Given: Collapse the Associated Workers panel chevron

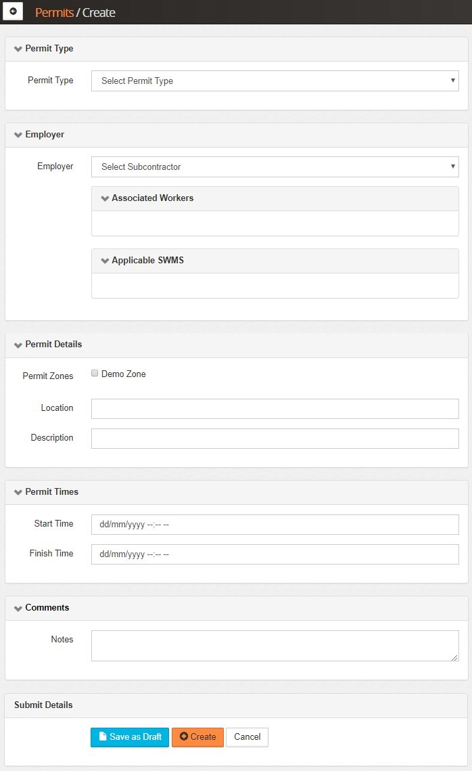Looking at the screenshot, I should [105, 198].
